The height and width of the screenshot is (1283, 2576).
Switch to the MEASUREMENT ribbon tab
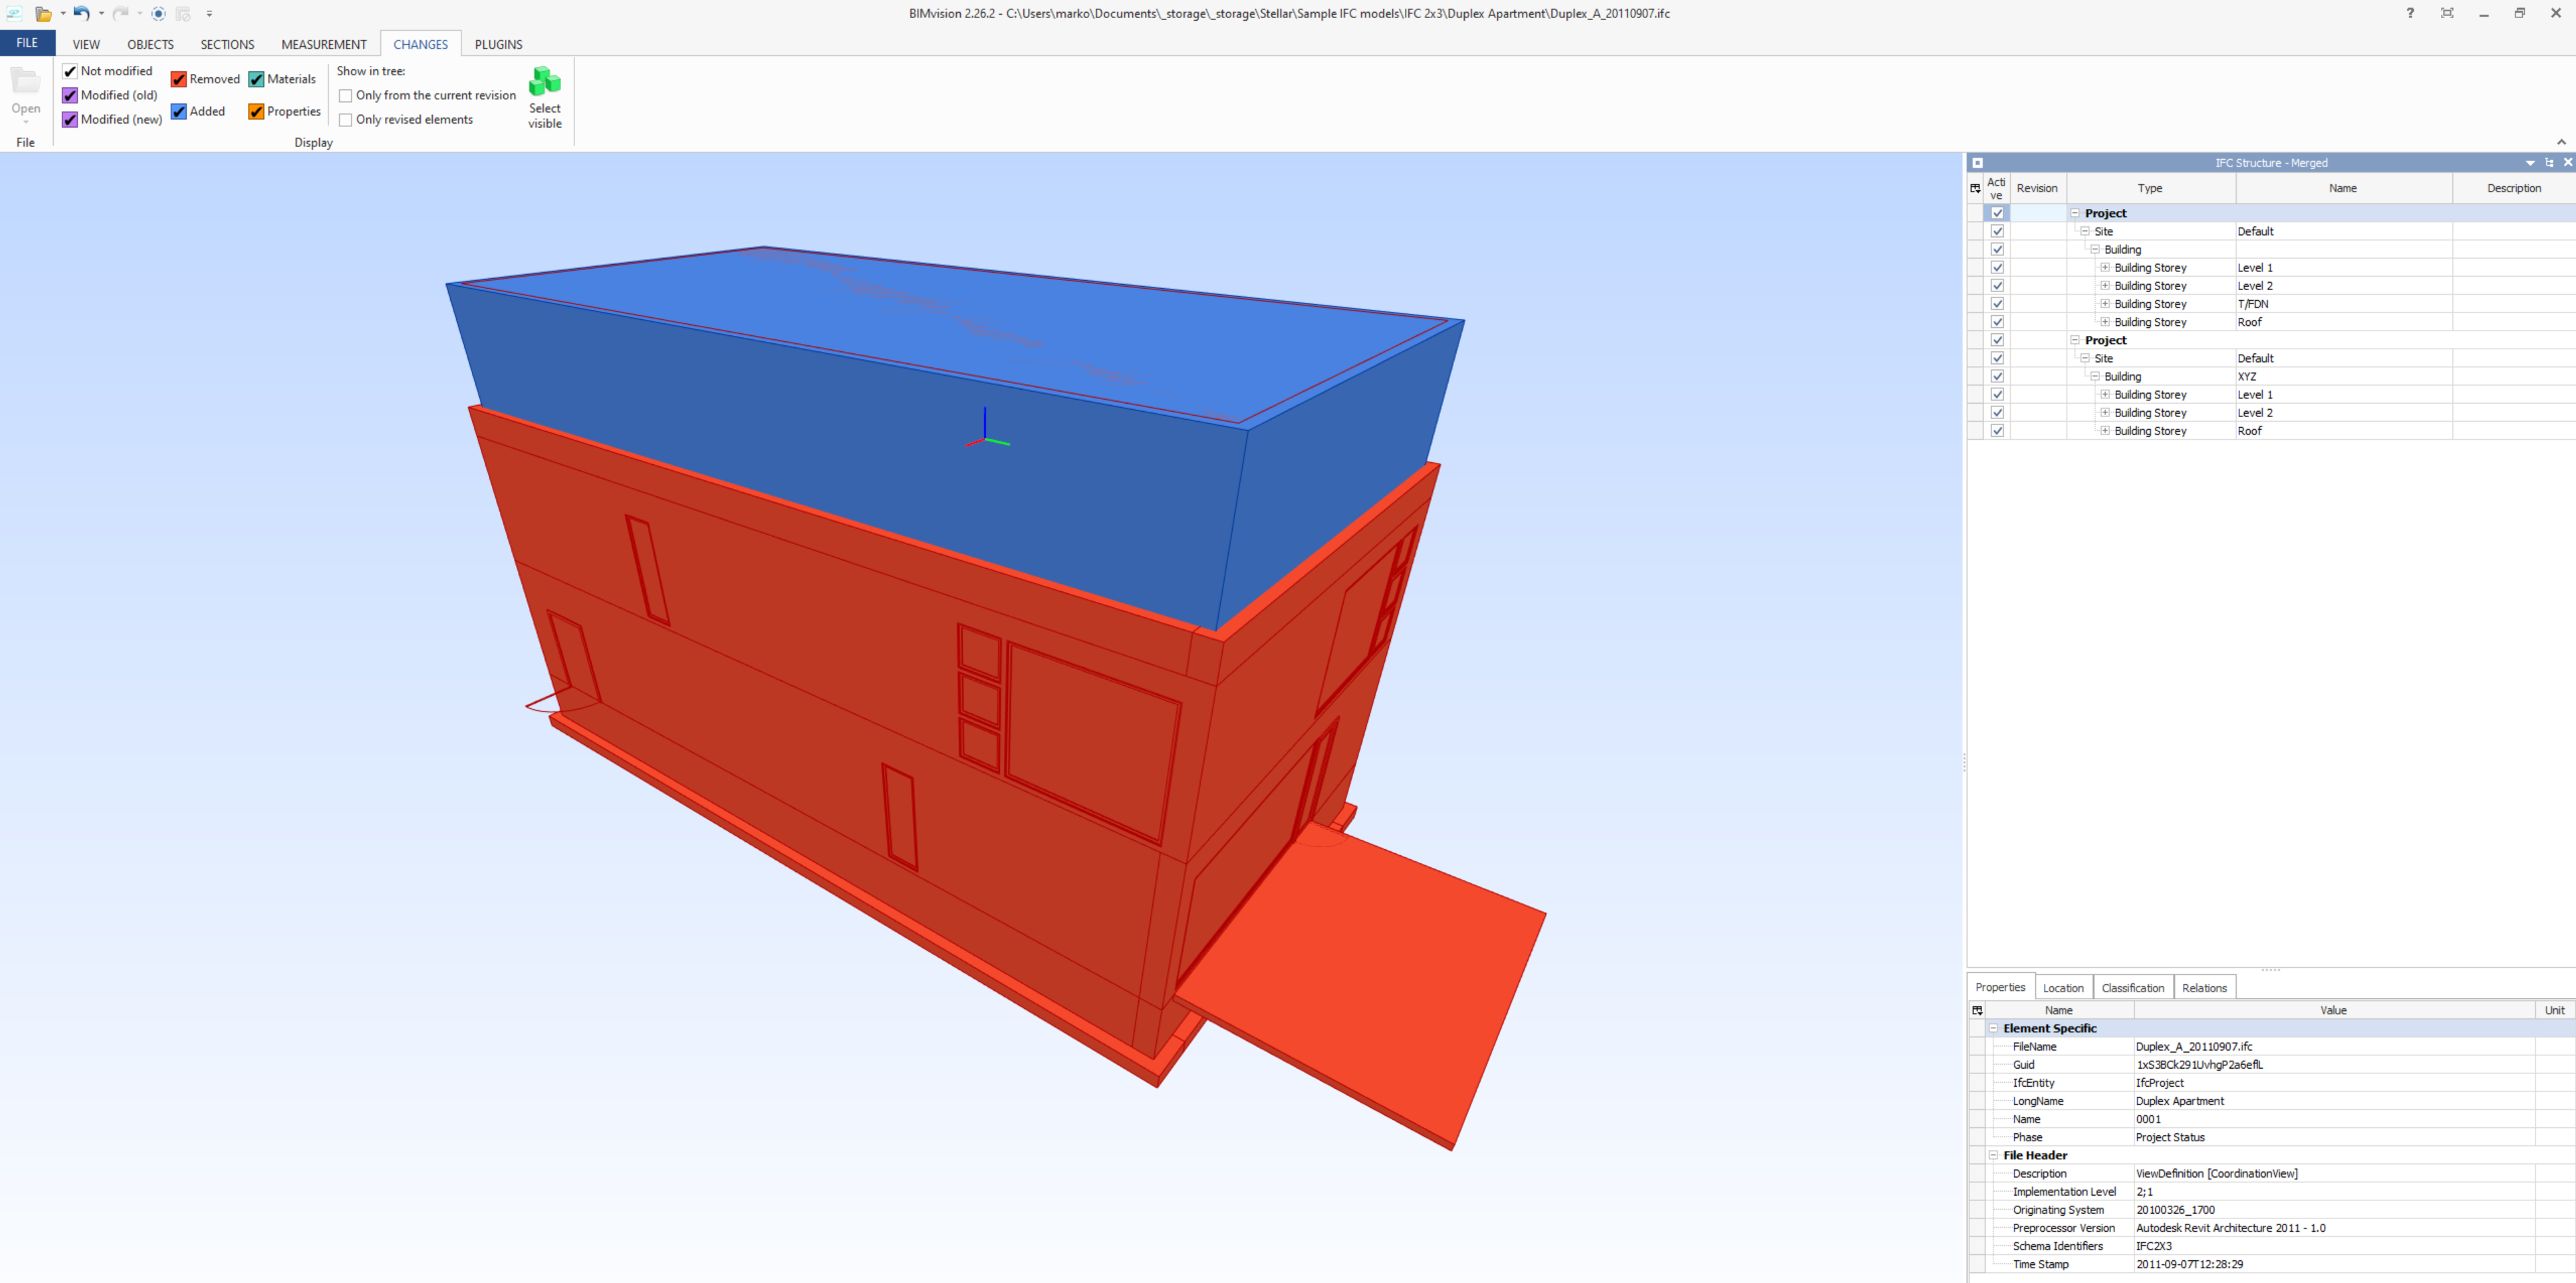coord(323,44)
